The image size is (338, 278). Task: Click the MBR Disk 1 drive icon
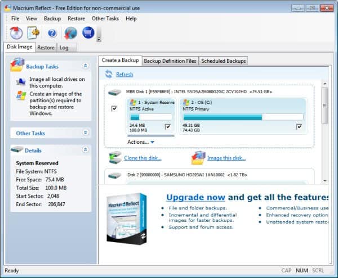114,92
